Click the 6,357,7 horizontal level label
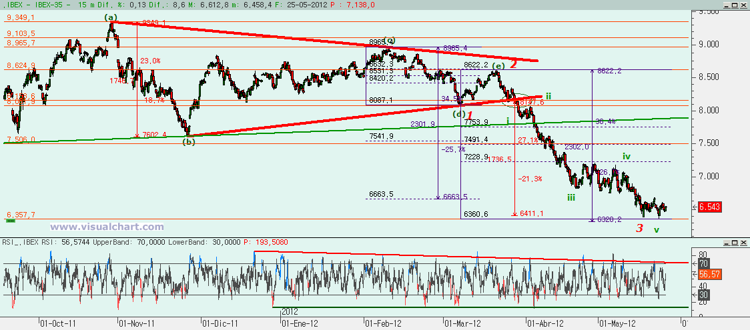Screen dimensions: 750x330 (x=21, y=215)
